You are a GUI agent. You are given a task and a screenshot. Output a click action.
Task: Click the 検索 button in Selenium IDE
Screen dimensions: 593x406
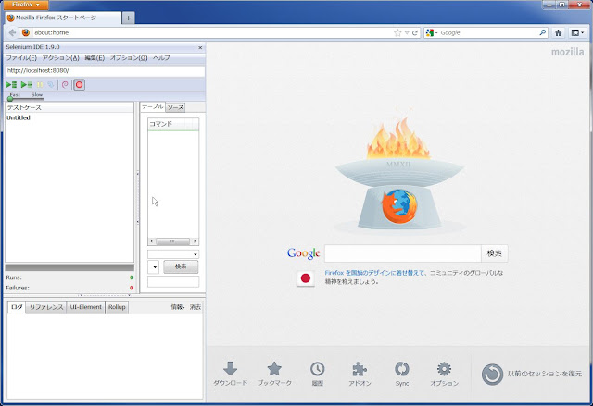[181, 266]
